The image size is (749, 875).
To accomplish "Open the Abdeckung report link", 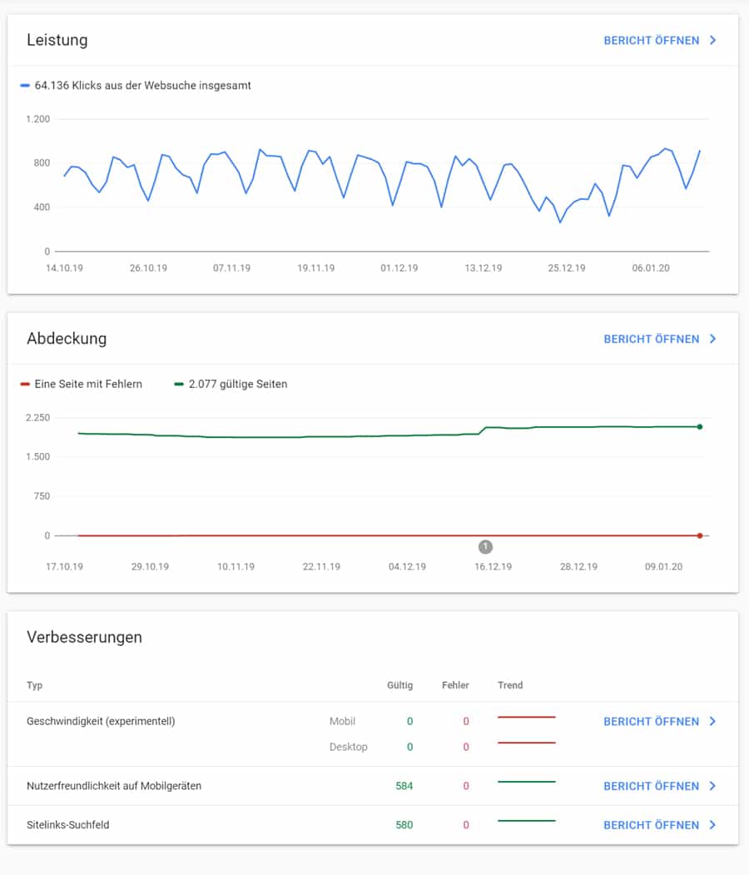I will pos(651,339).
